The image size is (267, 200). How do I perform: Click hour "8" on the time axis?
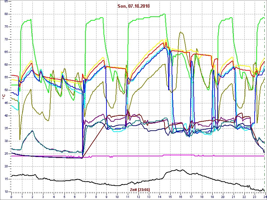96,197
